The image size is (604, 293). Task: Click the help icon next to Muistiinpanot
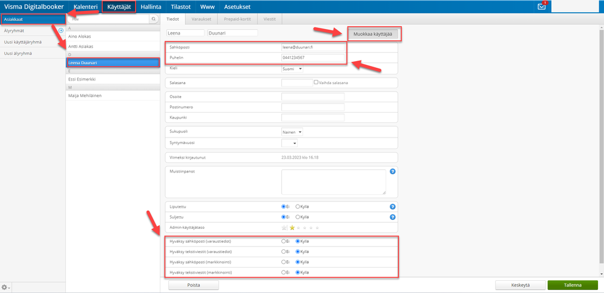click(x=393, y=171)
